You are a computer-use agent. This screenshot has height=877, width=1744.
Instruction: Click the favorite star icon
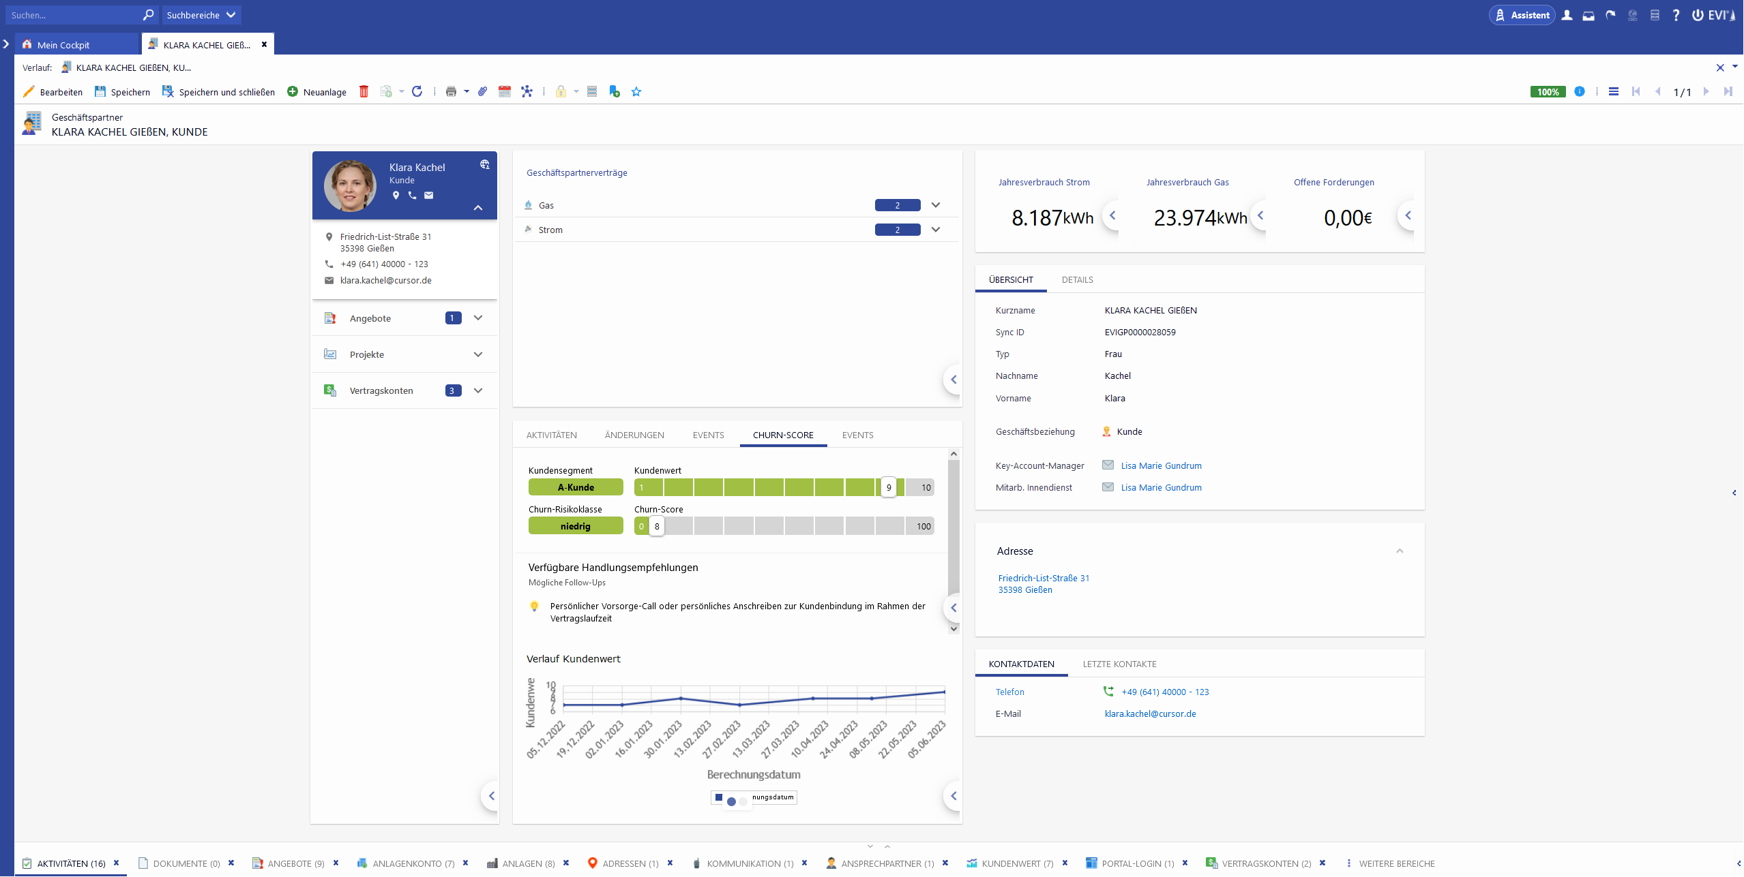click(x=636, y=91)
